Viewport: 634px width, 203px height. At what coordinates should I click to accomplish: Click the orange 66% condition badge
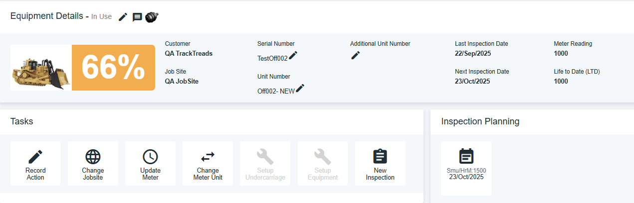click(x=113, y=68)
